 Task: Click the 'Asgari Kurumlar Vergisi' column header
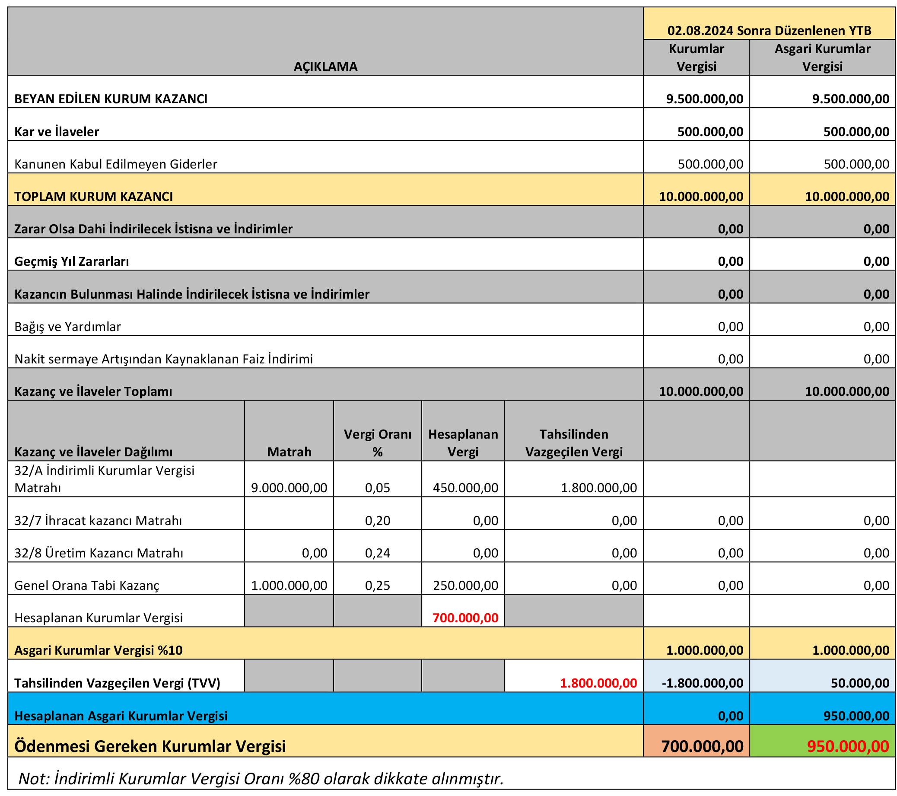(822, 57)
